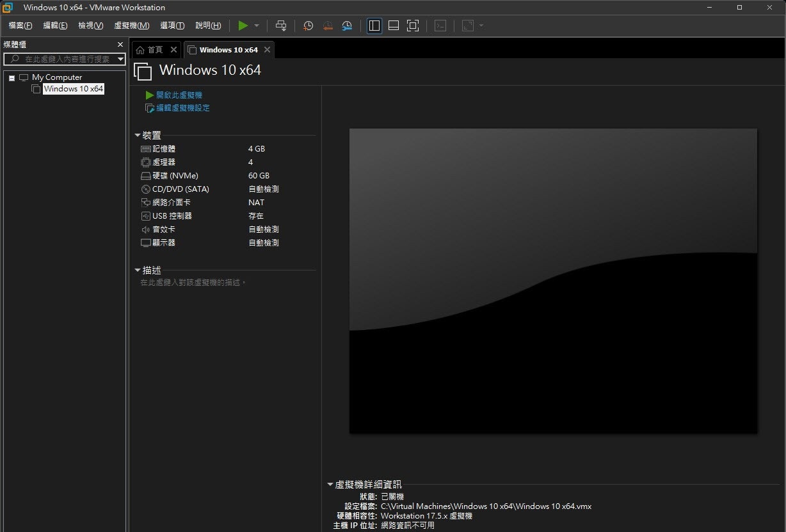This screenshot has height=532, width=786.
Task: Open the 虛擬機(M) menu
Action: click(131, 26)
